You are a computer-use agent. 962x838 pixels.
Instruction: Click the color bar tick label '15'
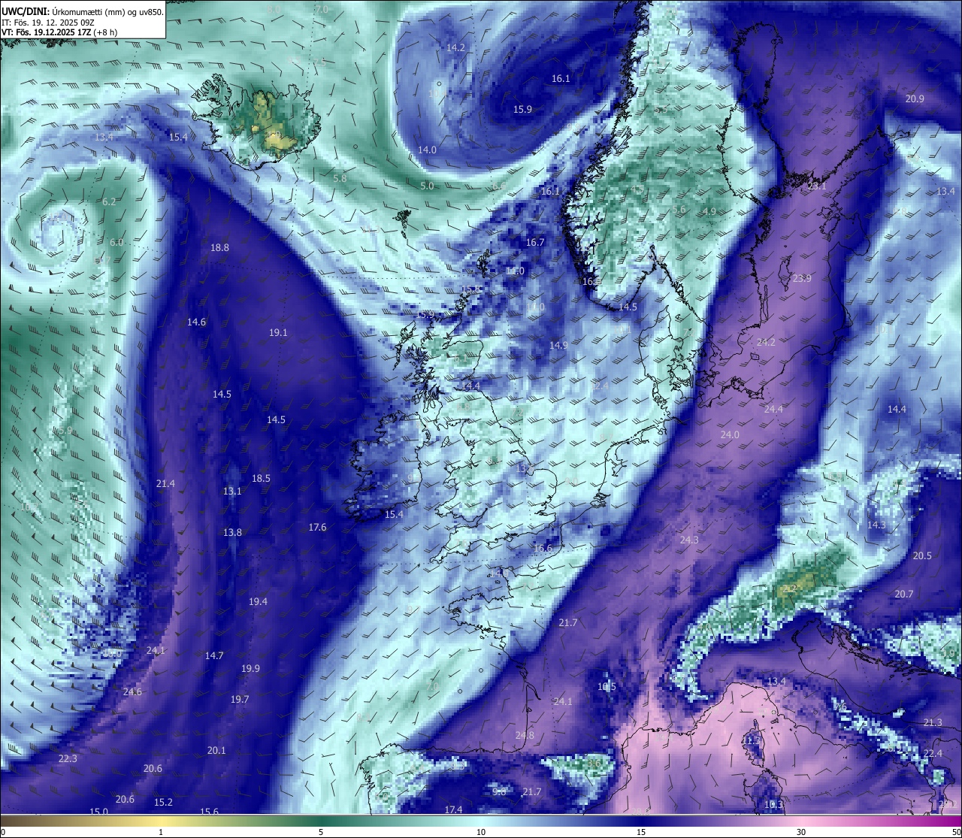pyautogui.click(x=641, y=832)
